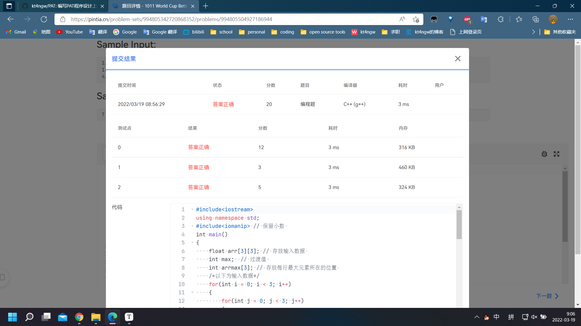Open Gmail bookmark

pos(16,32)
